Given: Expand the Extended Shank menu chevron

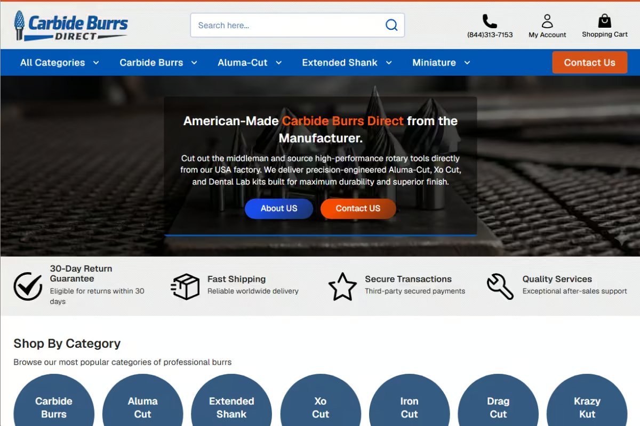Looking at the screenshot, I should pos(389,63).
